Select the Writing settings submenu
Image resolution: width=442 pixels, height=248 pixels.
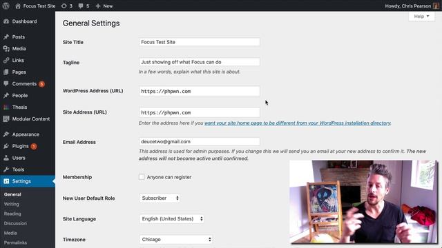12,204
